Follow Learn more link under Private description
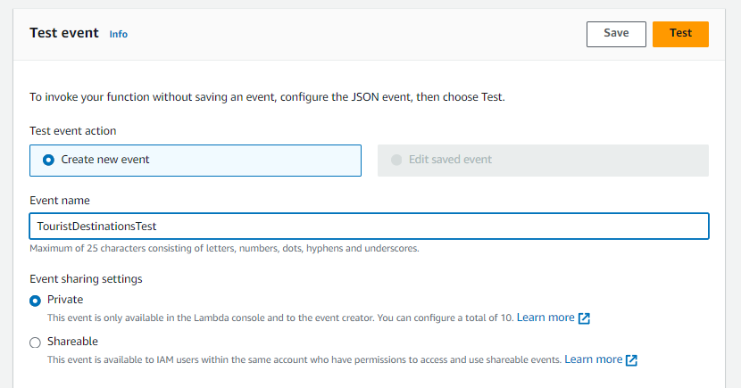This screenshot has width=741, height=388. tap(545, 318)
